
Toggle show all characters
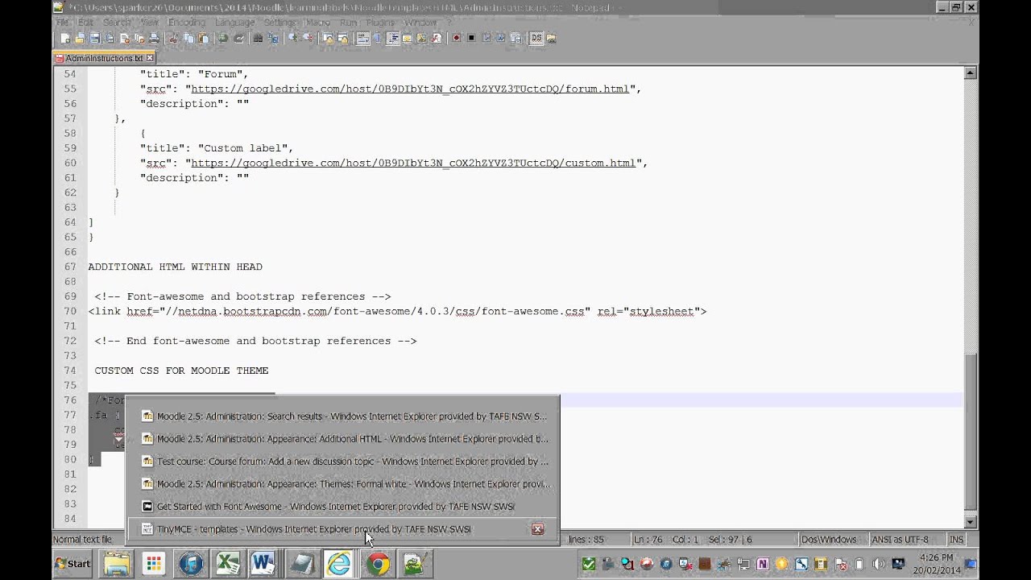pyautogui.click(x=376, y=37)
